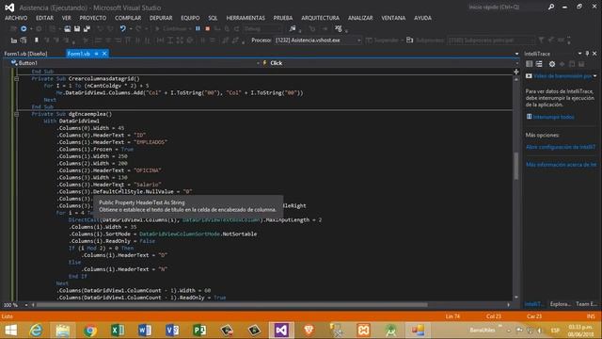Open the PROYECTO menu

[93, 18]
